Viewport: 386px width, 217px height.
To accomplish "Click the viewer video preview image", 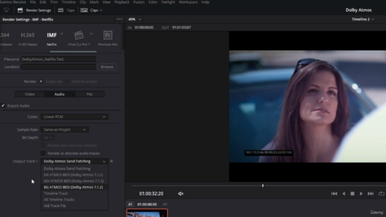I will point(308,106).
